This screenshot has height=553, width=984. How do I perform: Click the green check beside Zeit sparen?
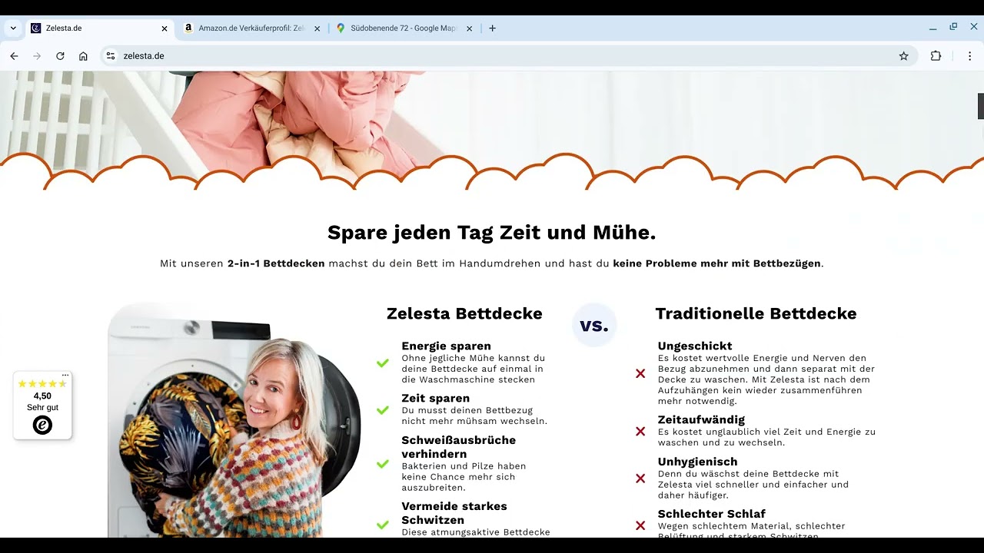click(x=382, y=410)
